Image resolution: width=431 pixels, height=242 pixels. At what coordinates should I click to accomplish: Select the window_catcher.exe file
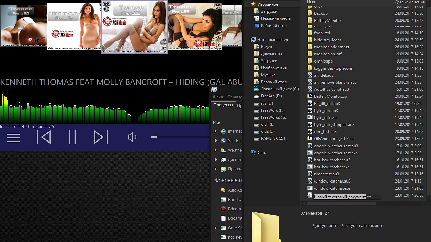coord(329,188)
